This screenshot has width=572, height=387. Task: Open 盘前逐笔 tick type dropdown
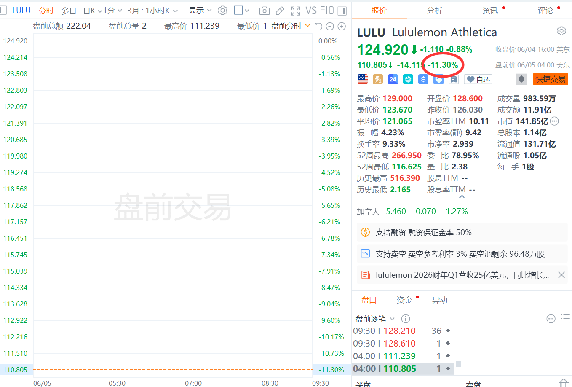pos(392,319)
